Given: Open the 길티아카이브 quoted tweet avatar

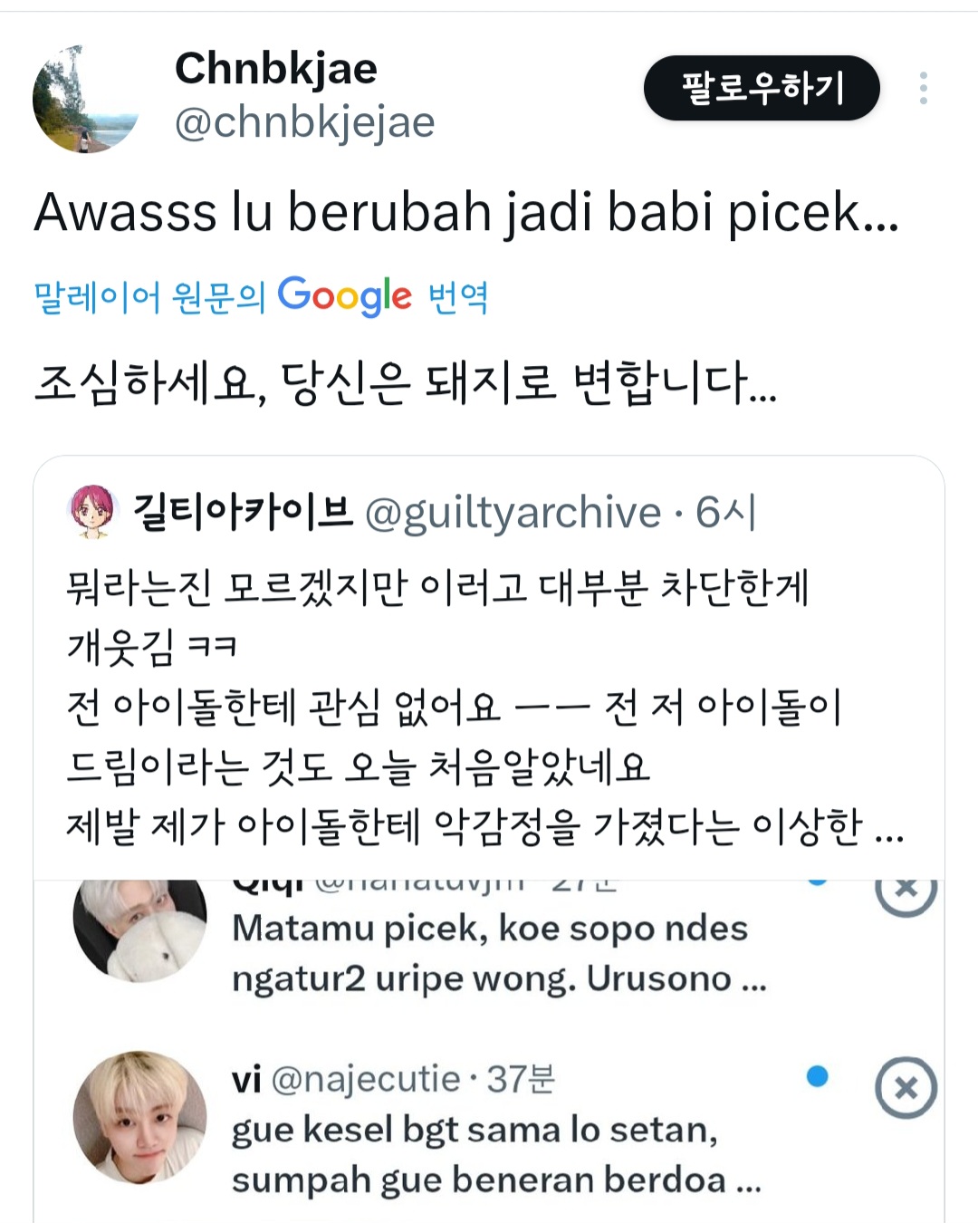Looking at the screenshot, I should click(x=93, y=512).
